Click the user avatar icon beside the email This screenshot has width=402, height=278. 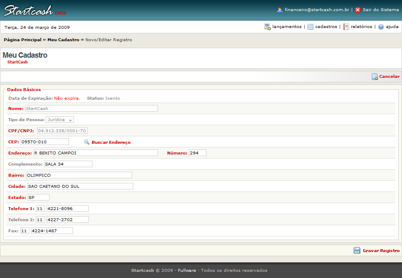(x=280, y=10)
